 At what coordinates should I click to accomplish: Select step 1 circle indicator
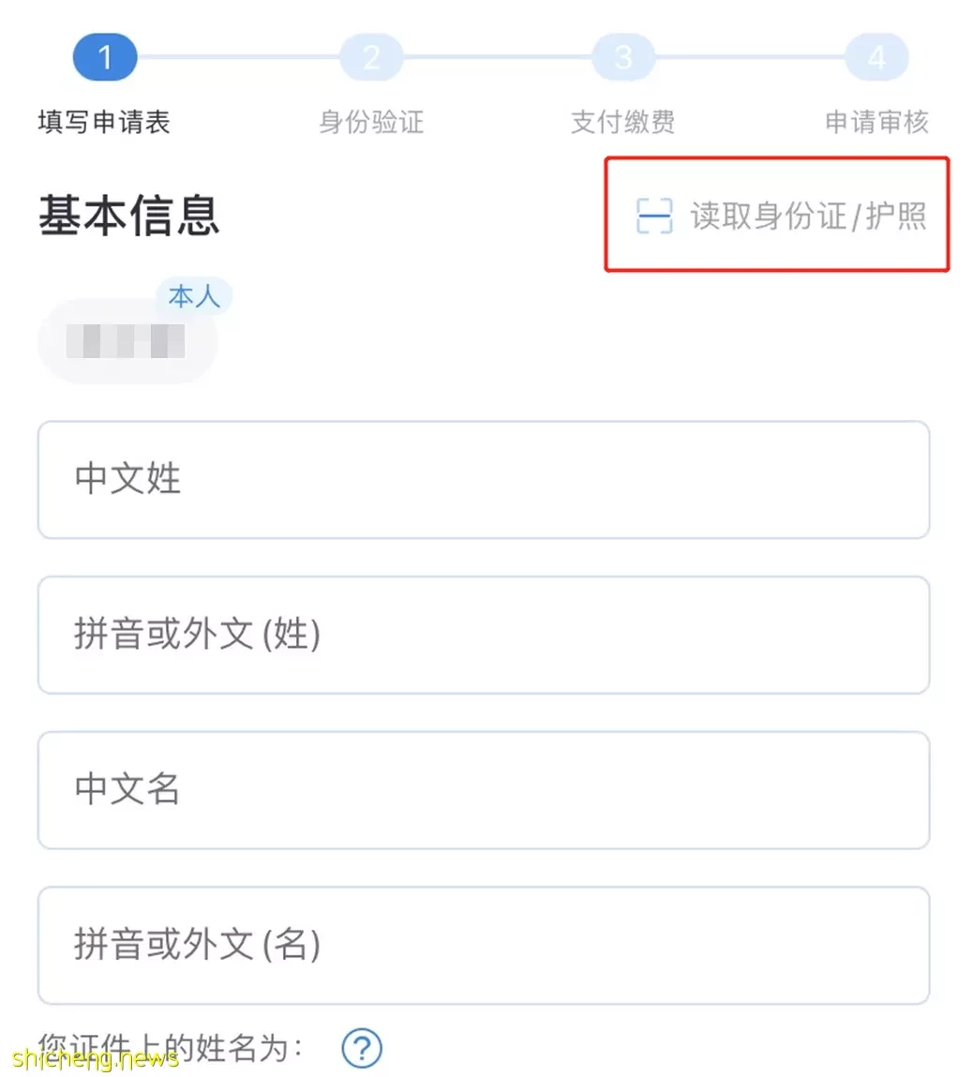point(105,56)
